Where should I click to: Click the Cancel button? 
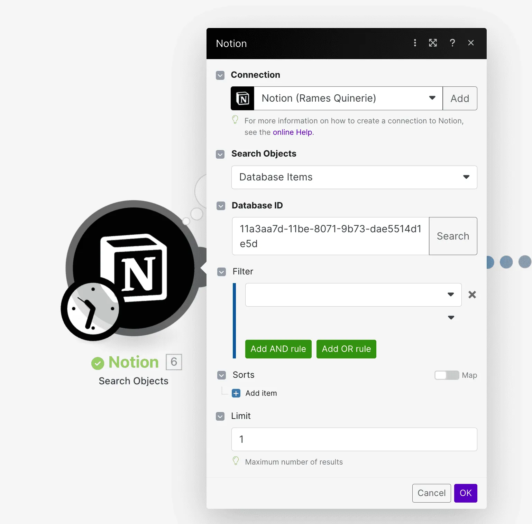pos(431,493)
